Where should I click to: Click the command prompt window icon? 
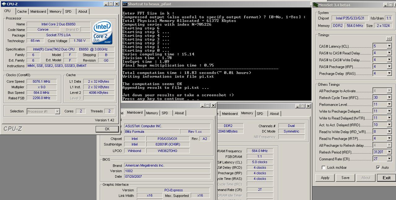click(x=125, y=4)
